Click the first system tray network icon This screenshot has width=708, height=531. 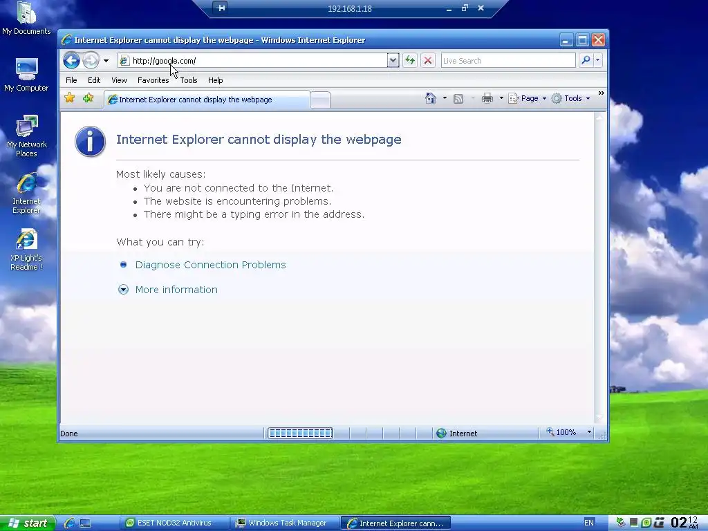coord(622,523)
